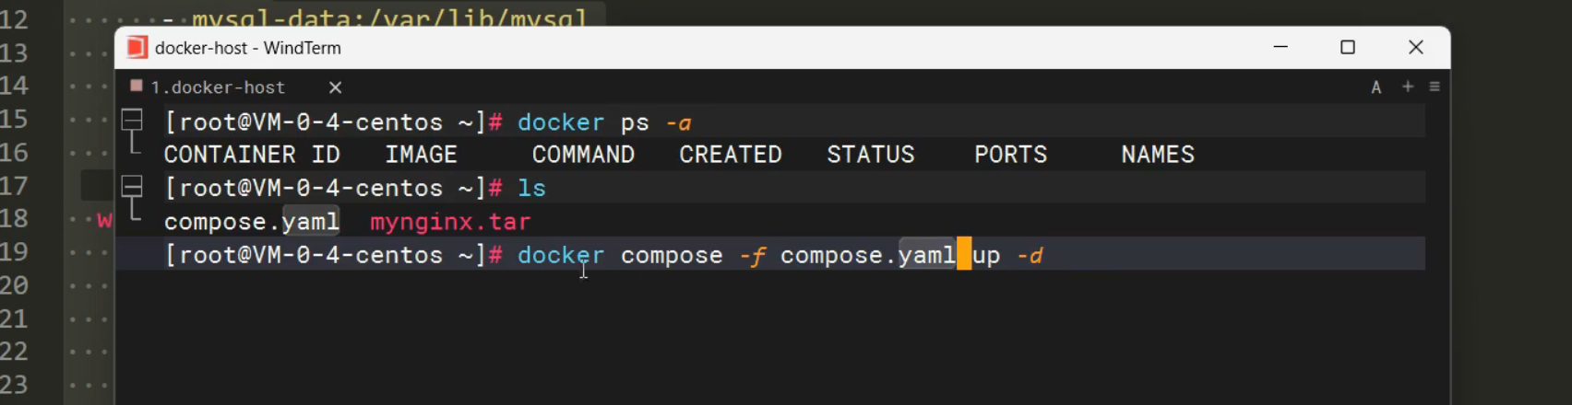Open the tab bar hamburger menu
1572x405 pixels.
tap(1435, 87)
